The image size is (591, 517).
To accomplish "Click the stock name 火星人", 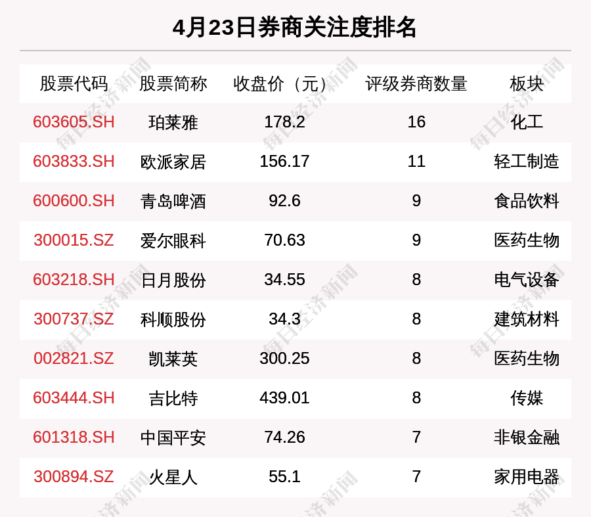I will pos(173,478).
